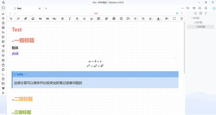The image size is (216, 115).
Task: Open the backlinks pane tab
Action: pos(200,8)
